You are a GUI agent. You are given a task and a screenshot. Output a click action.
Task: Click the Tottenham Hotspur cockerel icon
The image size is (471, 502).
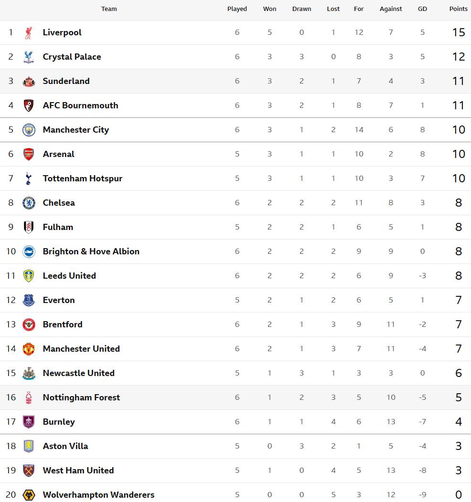pyautogui.click(x=29, y=178)
